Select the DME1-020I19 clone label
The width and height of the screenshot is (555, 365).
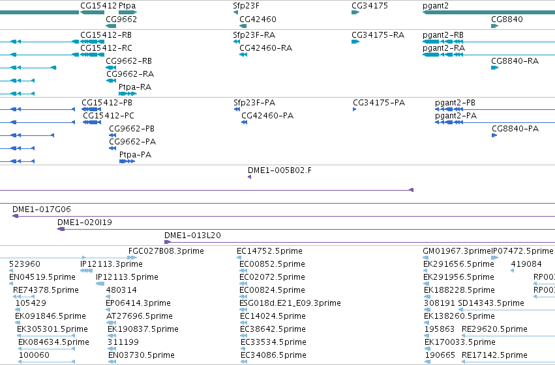pyautogui.click(x=85, y=223)
